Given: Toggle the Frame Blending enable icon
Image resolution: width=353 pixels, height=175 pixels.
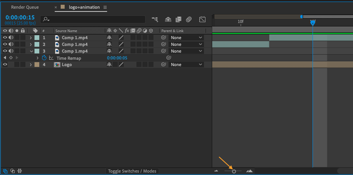Looking at the screenshot, I should pyautogui.click(x=178, y=19).
